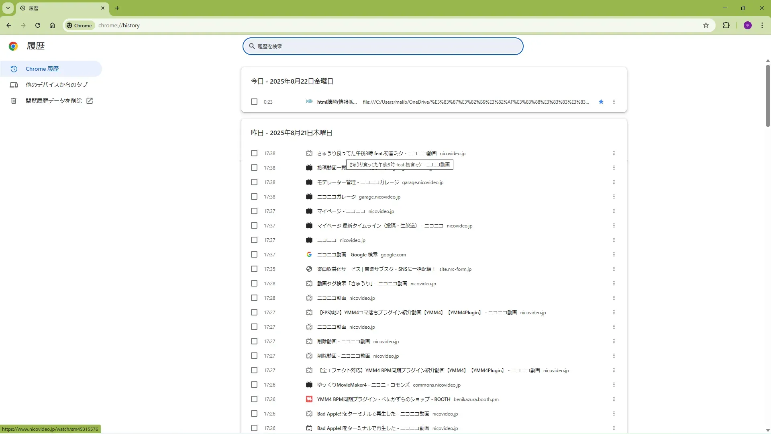Go back with the back arrow

9,25
